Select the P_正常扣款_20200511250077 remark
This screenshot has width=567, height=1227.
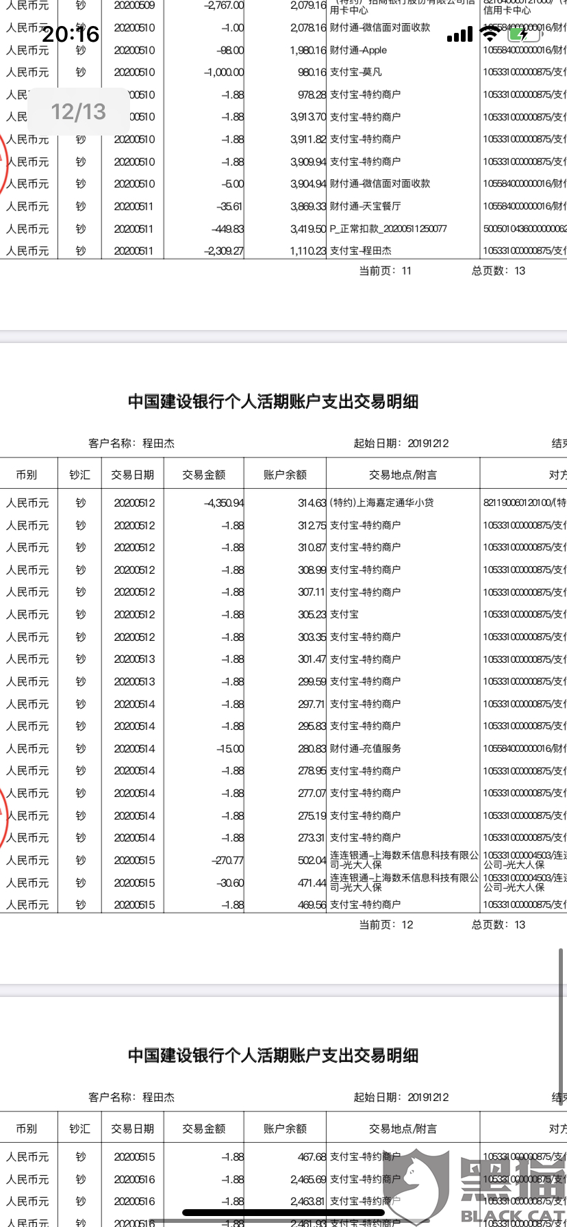point(388,229)
